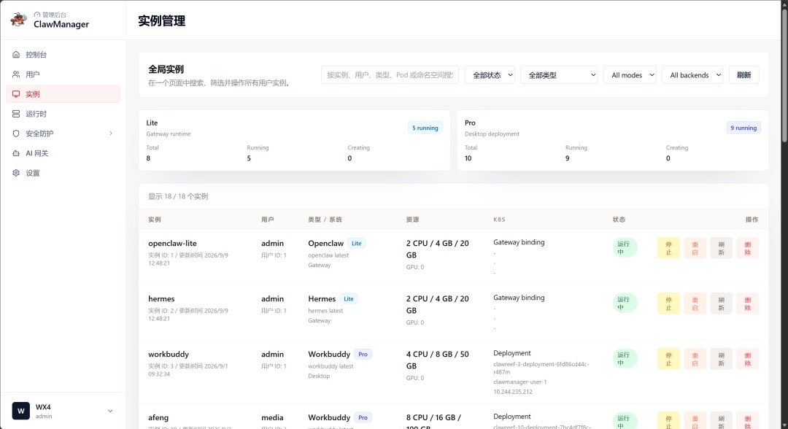
Task: Select the 实例 instances menu item
Action: pos(63,94)
